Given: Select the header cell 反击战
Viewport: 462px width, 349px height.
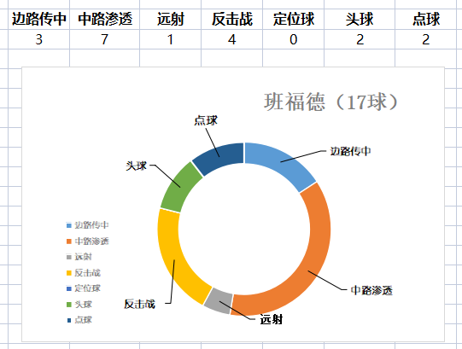Looking at the screenshot, I should point(232,19).
